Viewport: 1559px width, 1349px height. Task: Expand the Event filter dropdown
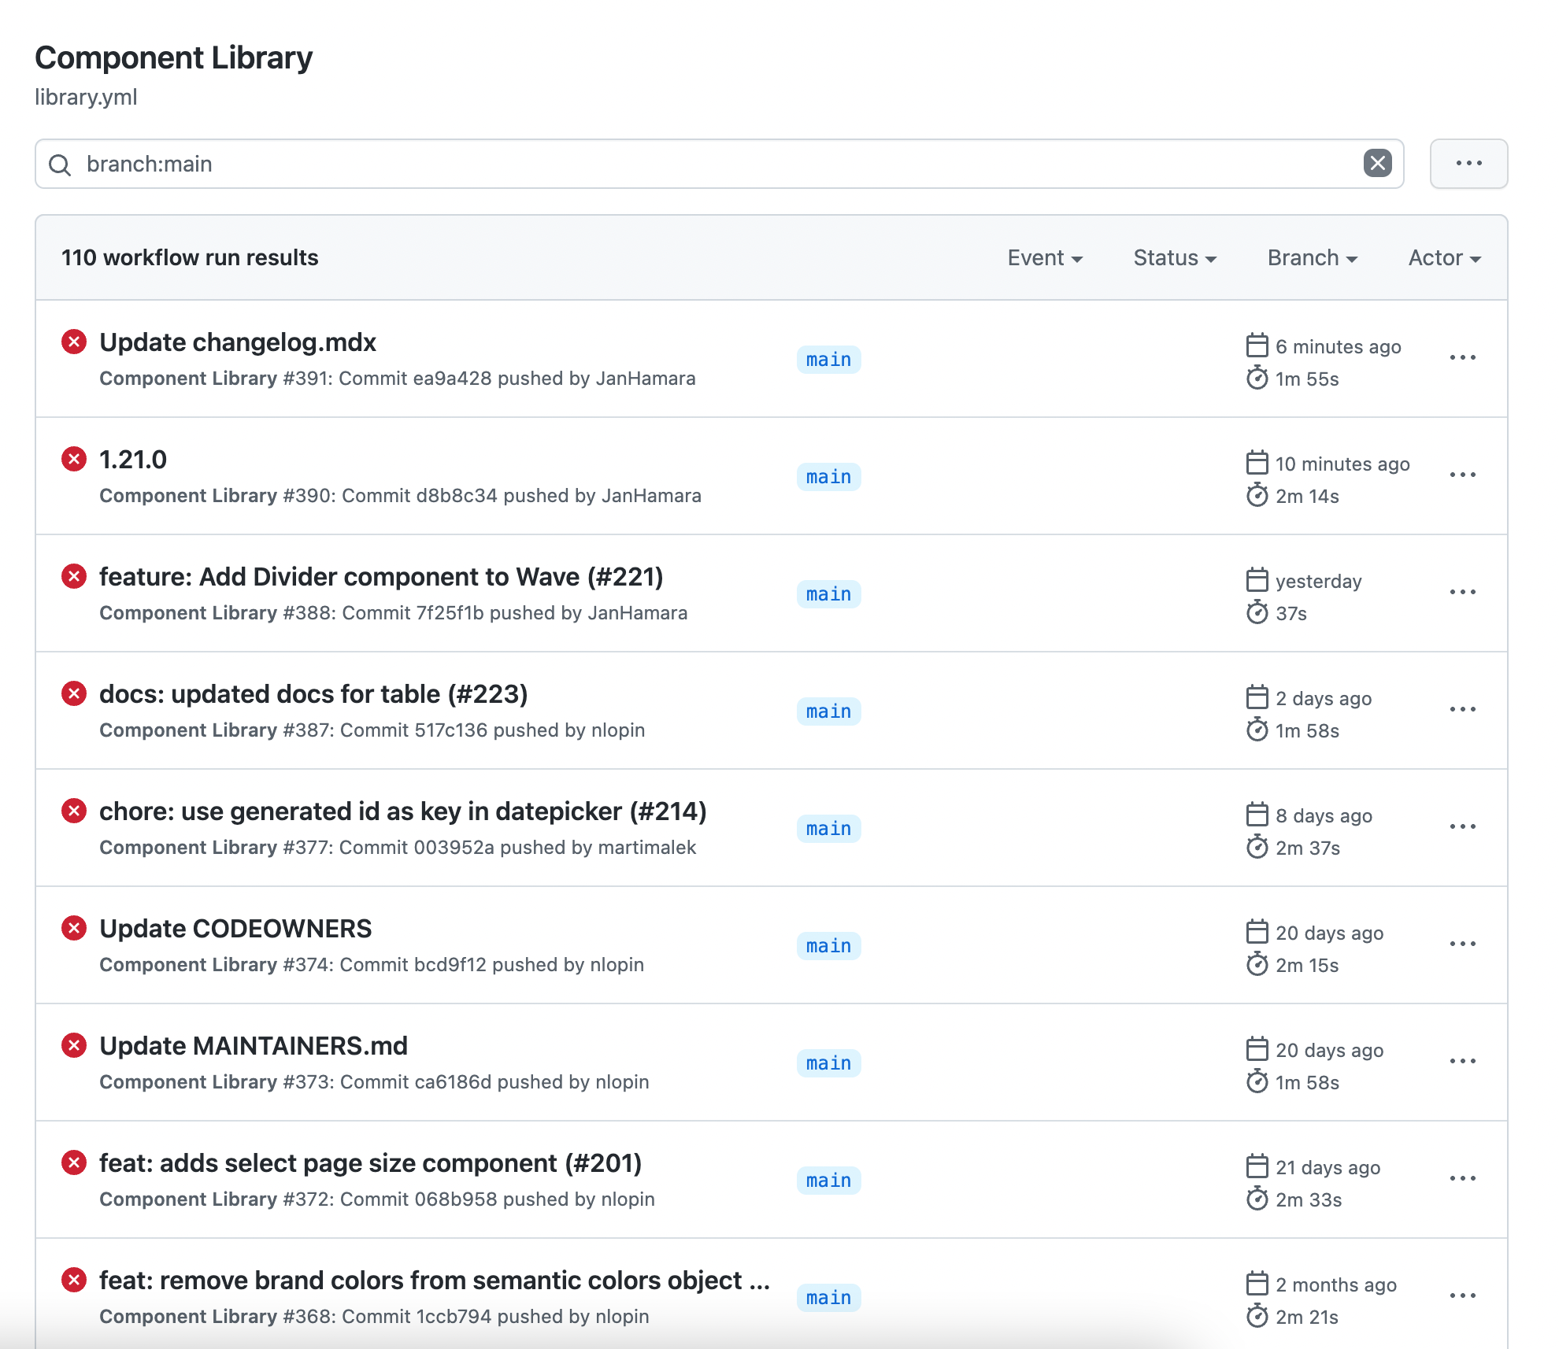1045,258
